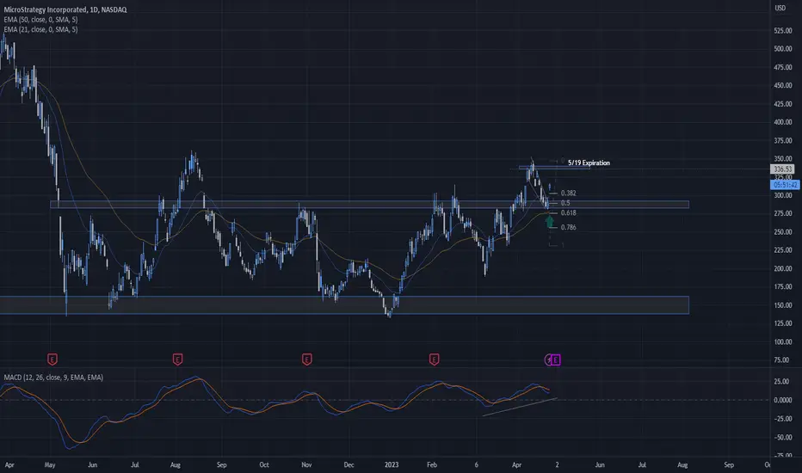Viewport: 802px width, 473px height.
Task: Click the 200.00 price axis label
Action: coord(783,268)
